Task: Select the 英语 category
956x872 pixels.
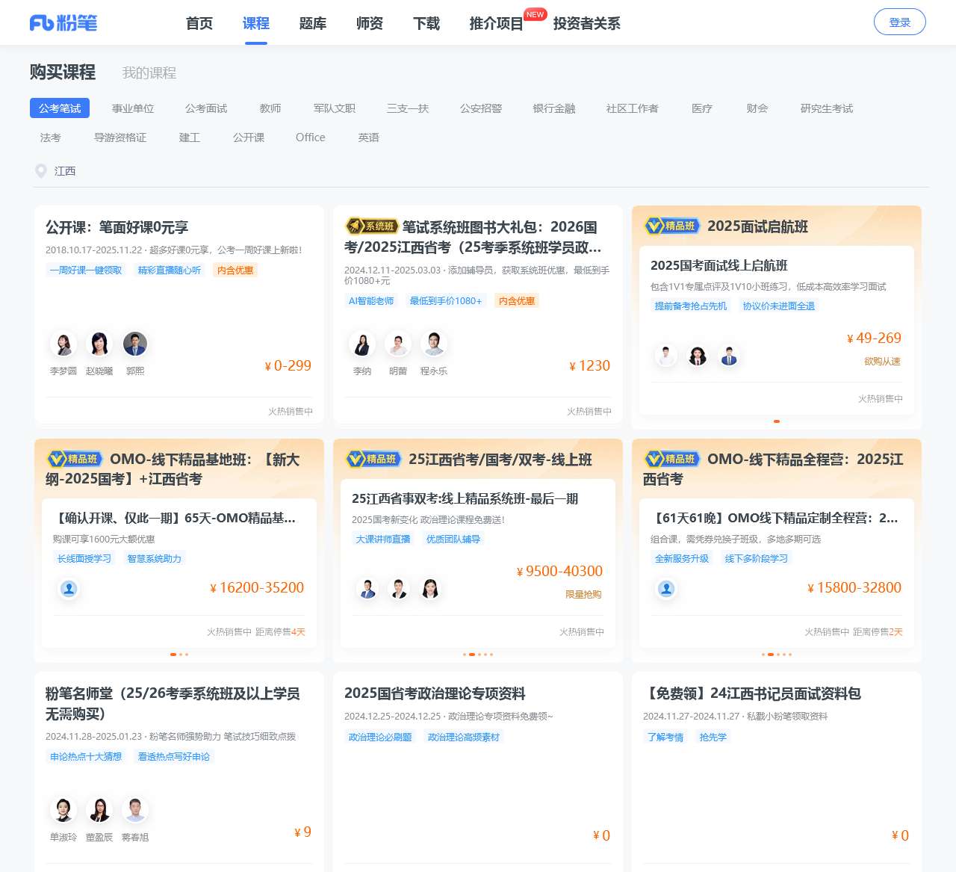Action: click(369, 137)
